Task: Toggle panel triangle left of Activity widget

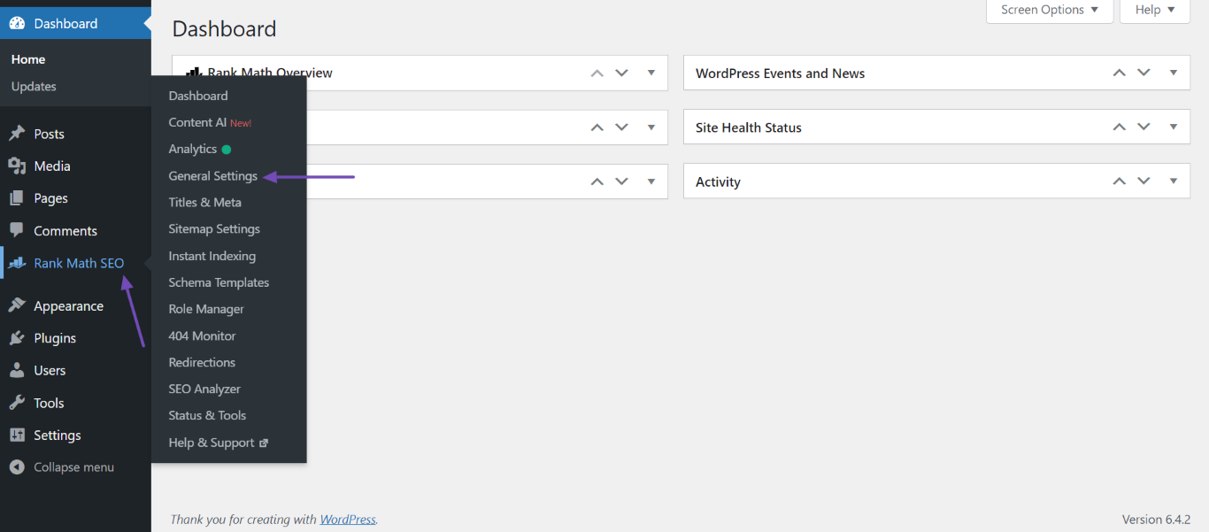Action: click(x=651, y=181)
